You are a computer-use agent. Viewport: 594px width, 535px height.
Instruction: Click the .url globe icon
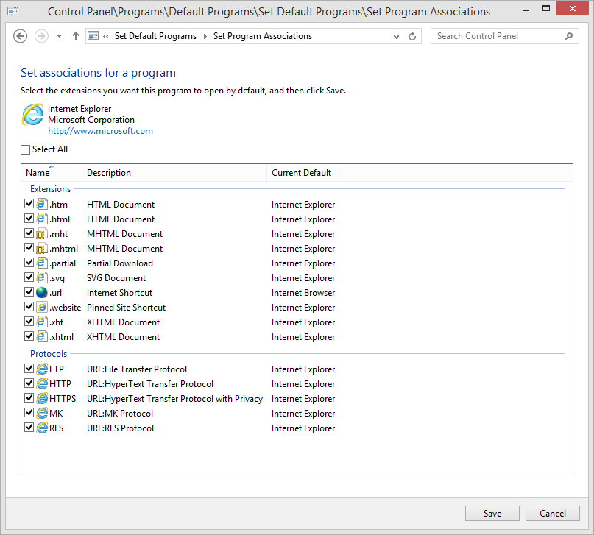tap(42, 293)
